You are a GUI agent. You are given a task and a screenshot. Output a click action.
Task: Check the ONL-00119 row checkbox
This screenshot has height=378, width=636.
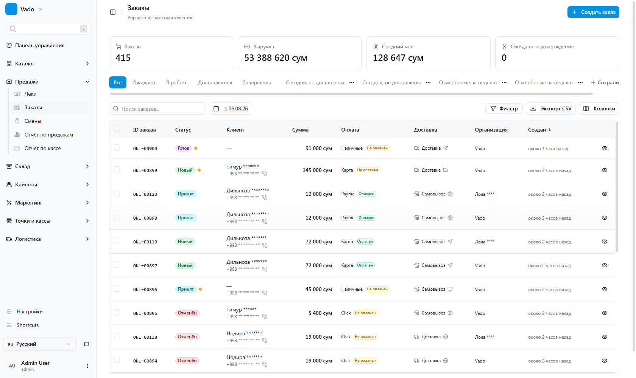point(117,241)
